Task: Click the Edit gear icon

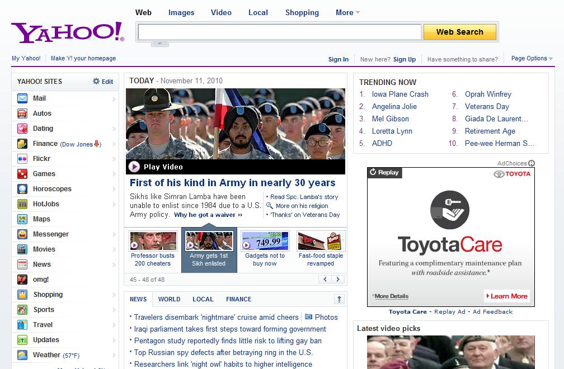Action: point(96,82)
